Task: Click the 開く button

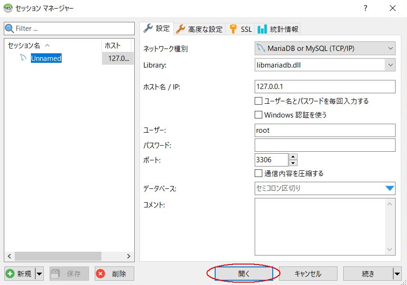Action: coord(244,274)
